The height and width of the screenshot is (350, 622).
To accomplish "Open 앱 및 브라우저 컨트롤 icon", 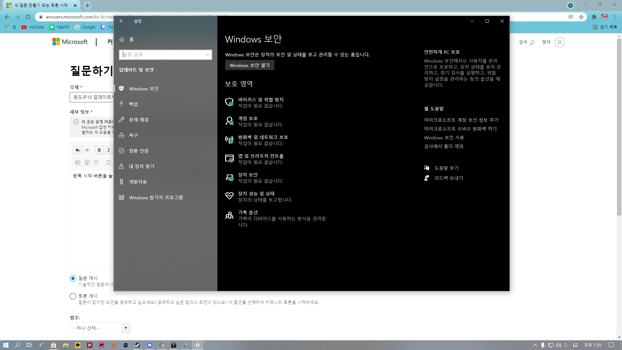I will coord(229,158).
